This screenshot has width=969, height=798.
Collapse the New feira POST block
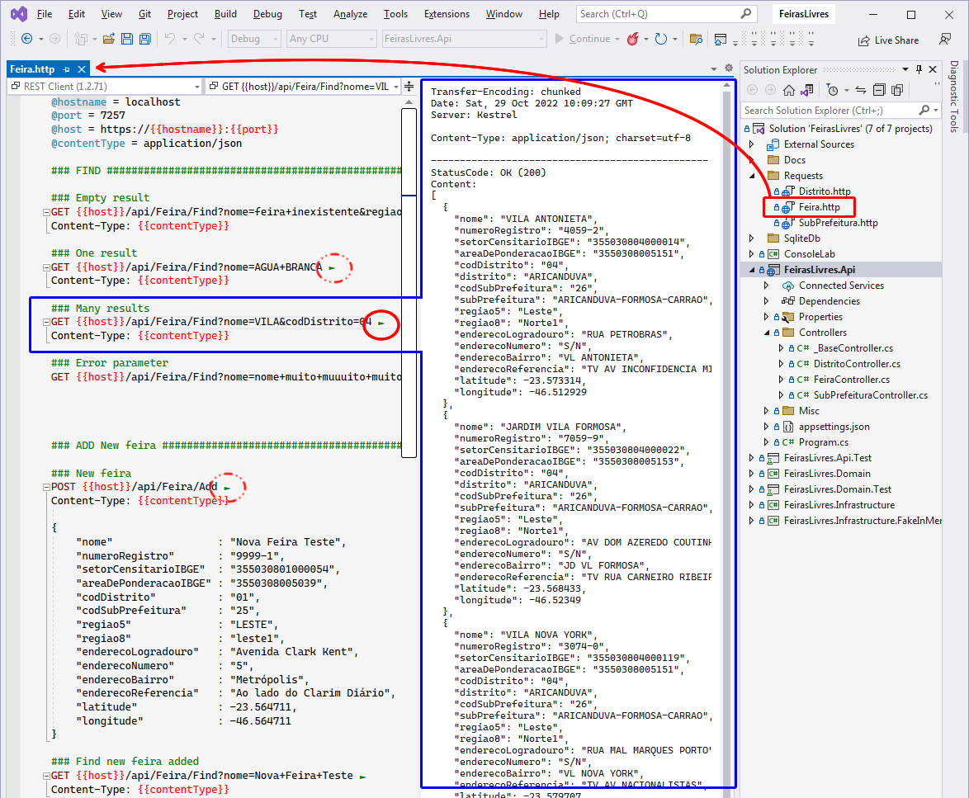pos(46,487)
